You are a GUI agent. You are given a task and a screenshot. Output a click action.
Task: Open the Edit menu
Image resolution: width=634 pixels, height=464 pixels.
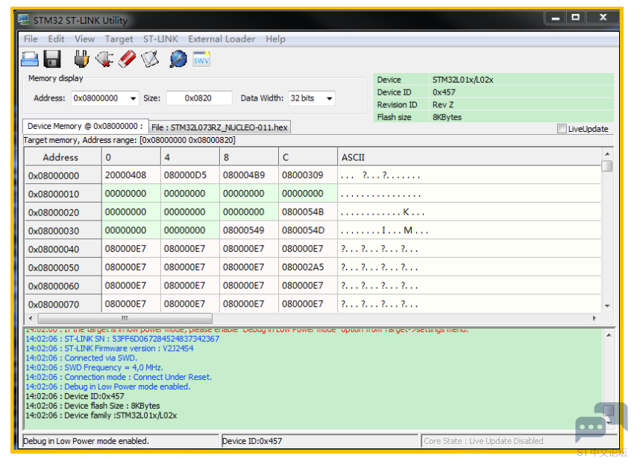pos(56,39)
